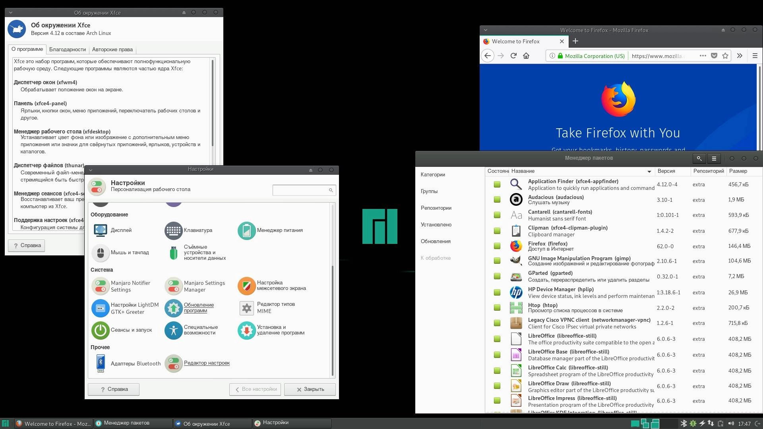The image size is (763, 429).
Task: Open Настройки LightDM GTK+ Greeter
Action: point(126,308)
